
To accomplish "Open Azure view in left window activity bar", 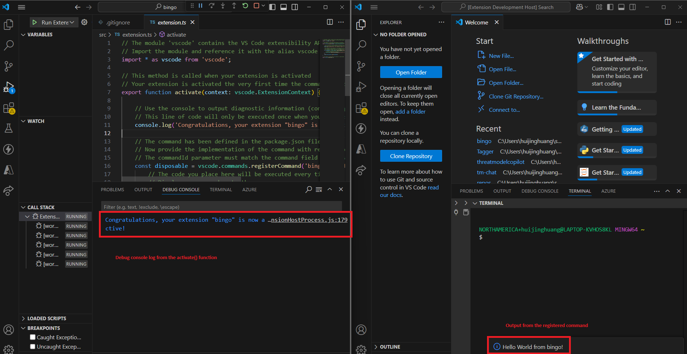I will 9,170.
